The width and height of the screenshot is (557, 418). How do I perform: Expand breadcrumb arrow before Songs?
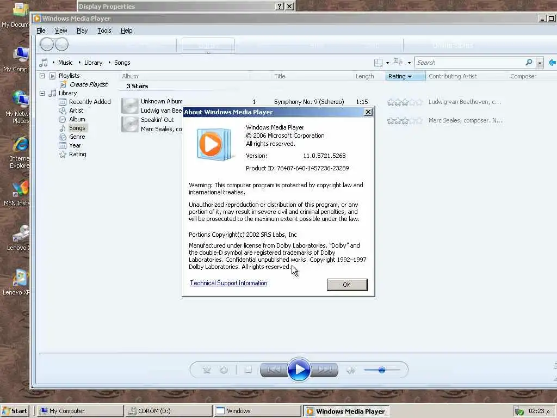(109, 63)
